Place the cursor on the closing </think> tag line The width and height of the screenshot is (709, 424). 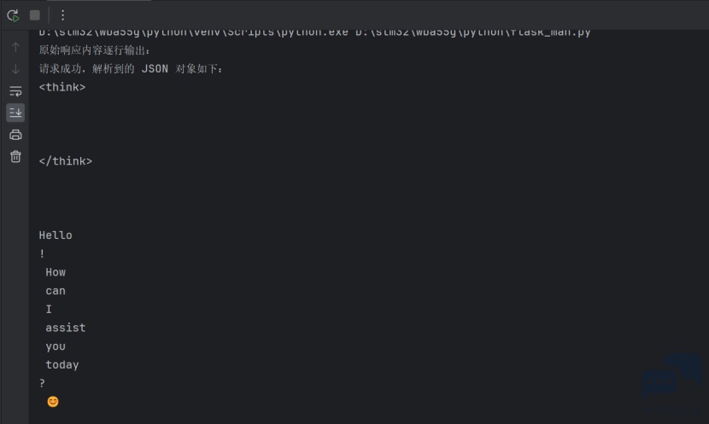coord(66,161)
